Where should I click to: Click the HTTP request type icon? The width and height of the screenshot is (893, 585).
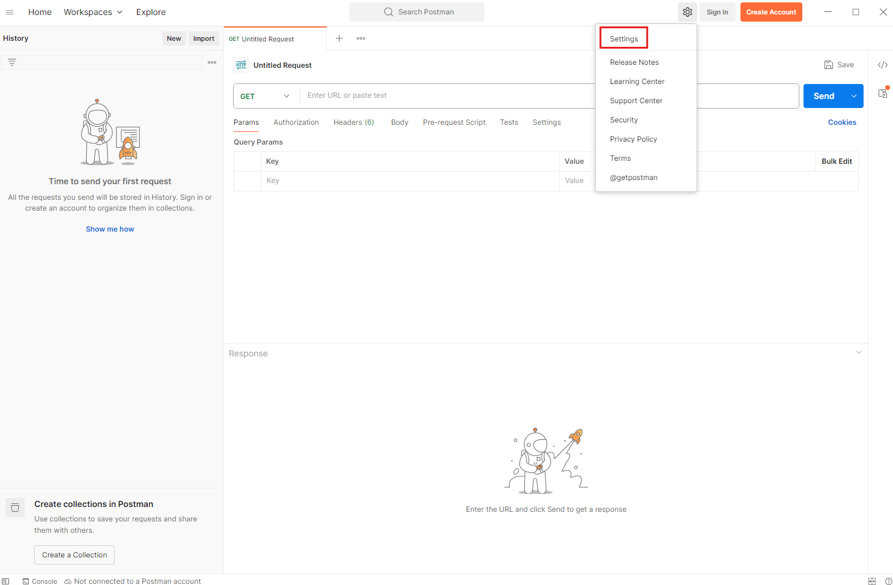(241, 65)
